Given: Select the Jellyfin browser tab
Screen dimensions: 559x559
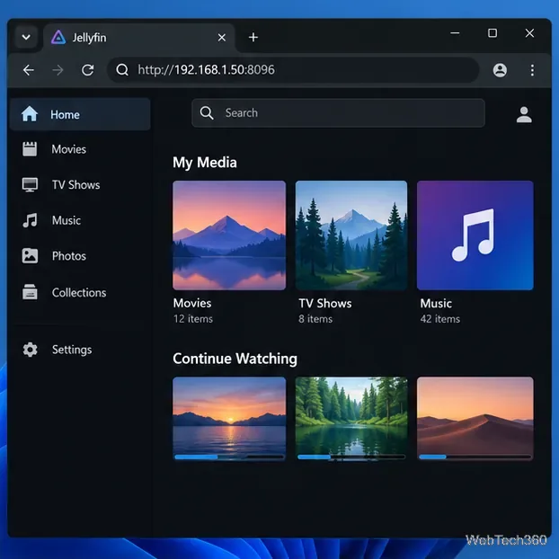Looking at the screenshot, I should [139, 38].
